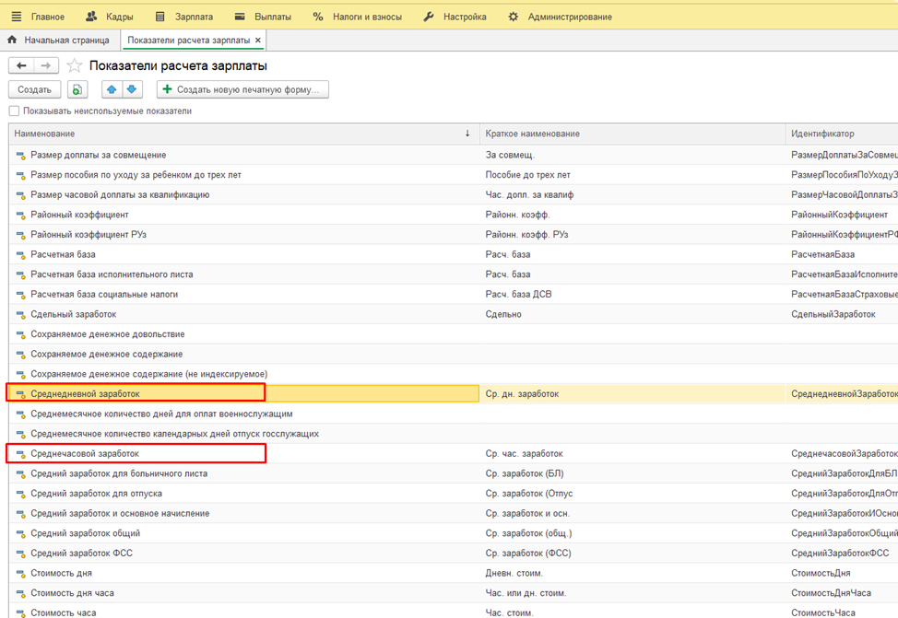Open the Зарплата menu

coord(184,17)
